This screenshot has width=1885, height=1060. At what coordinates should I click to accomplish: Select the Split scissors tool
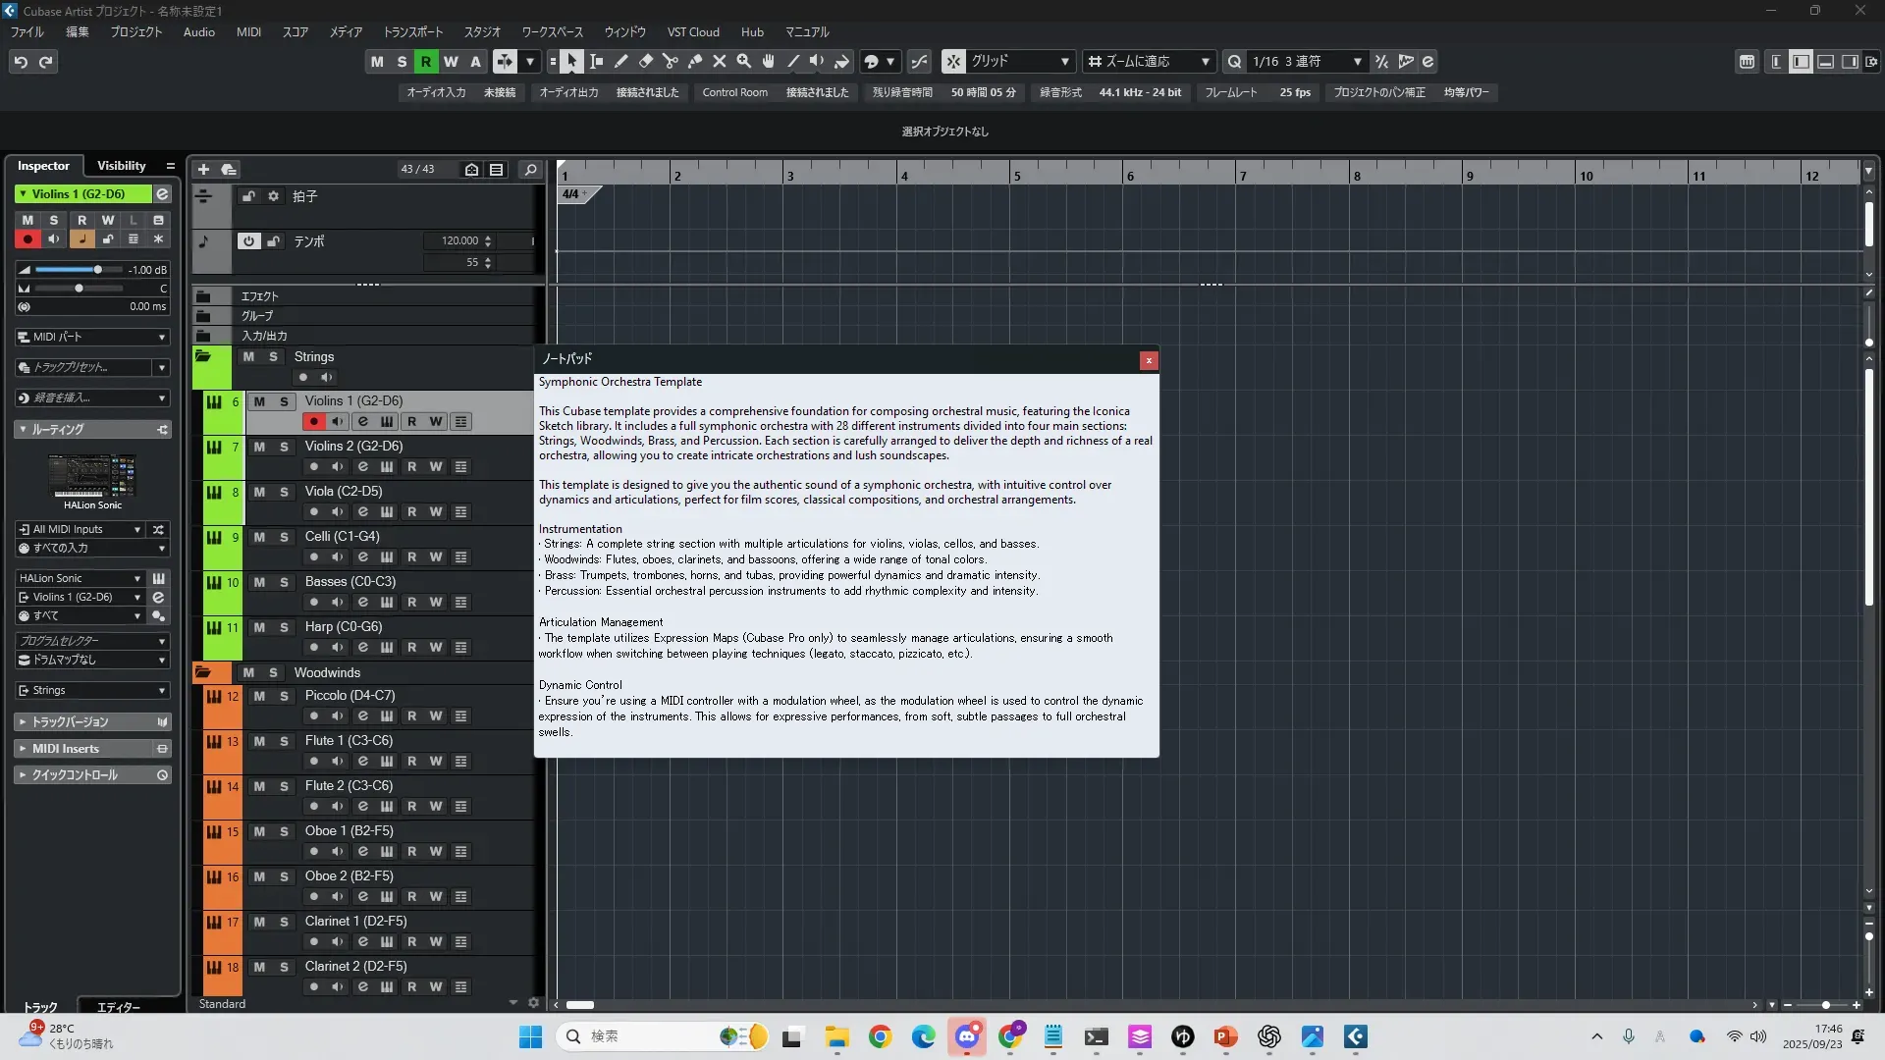pyautogui.click(x=671, y=62)
